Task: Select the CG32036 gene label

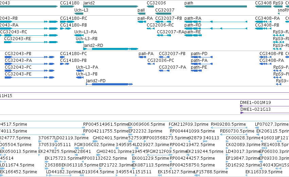Action: coord(156,3)
